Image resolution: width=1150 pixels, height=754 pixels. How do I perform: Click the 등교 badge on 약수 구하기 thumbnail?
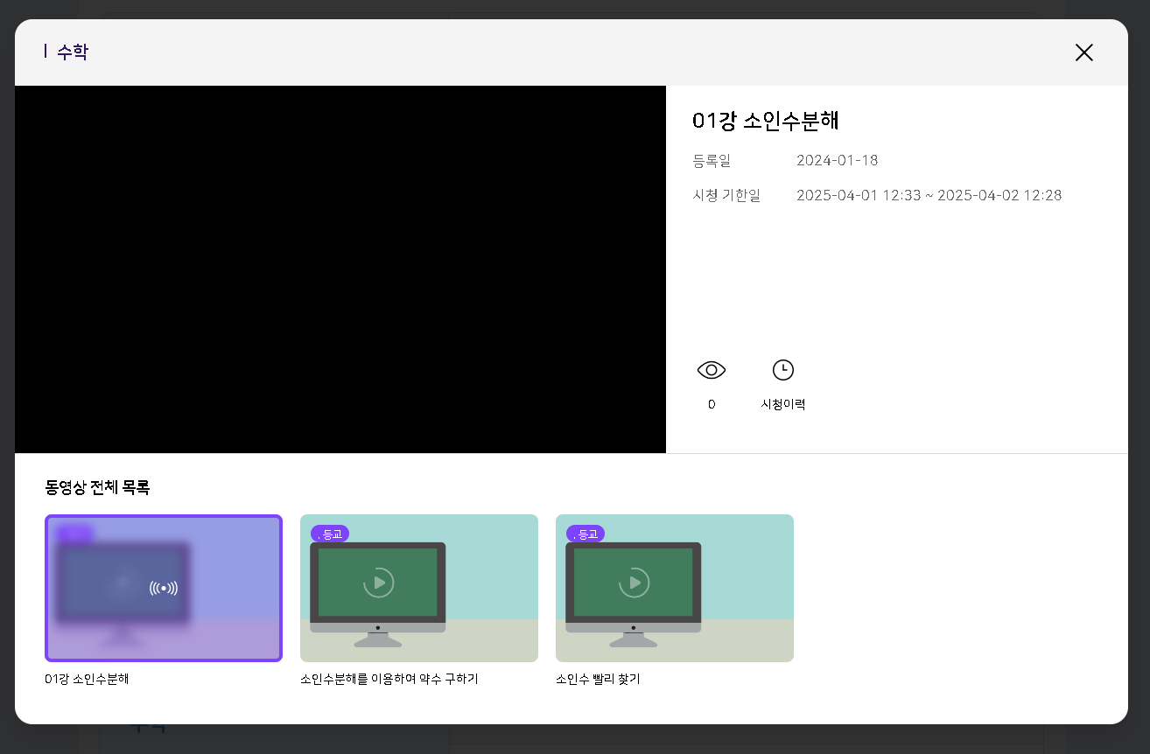pyautogui.click(x=330, y=534)
